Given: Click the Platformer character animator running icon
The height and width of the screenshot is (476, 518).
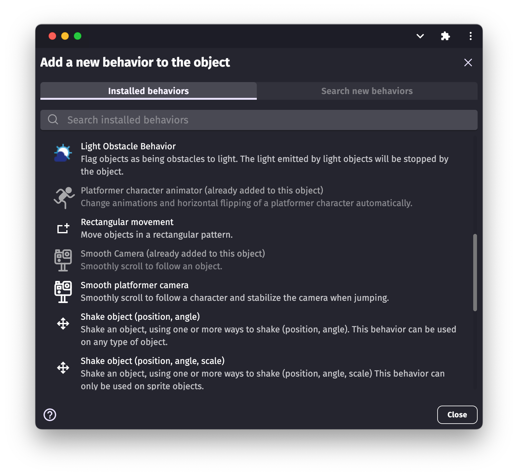Looking at the screenshot, I should tap(64, 198).
